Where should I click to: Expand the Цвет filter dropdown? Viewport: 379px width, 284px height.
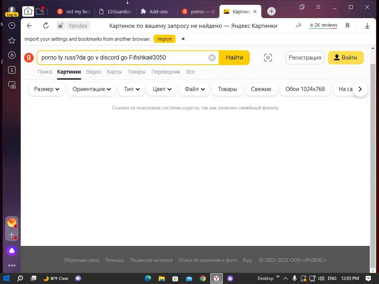click(x=162, y=89)
